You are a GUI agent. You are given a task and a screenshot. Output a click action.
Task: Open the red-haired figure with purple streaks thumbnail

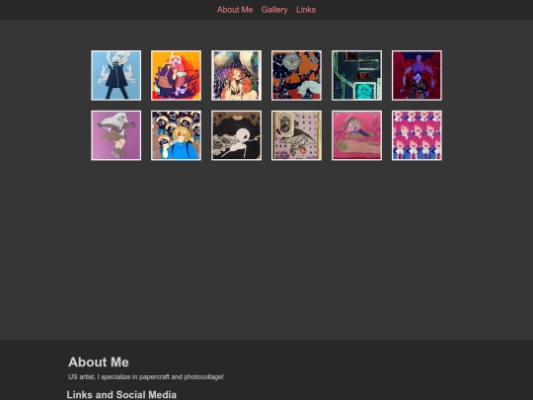pyautogui.click(x=236, y=75)
